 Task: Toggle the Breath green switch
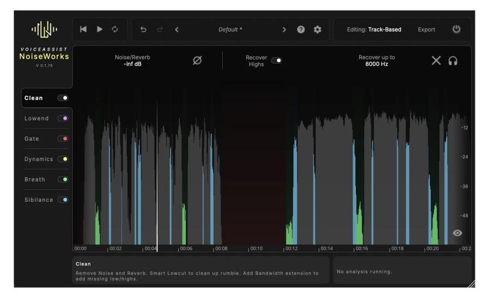62,179
